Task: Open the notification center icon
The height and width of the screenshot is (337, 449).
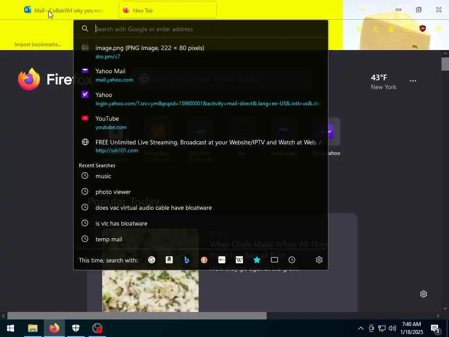Action: click(x=435, y=329)
